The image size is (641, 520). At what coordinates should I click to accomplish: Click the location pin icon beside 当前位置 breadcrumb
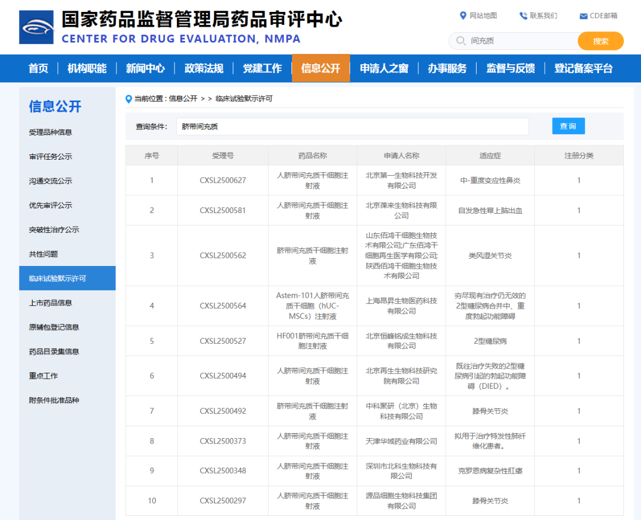pyautogui.click(x=129, y=99)
